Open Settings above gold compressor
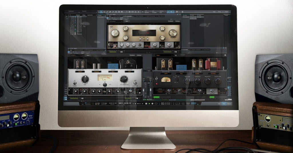 click(x=177, y=21)
